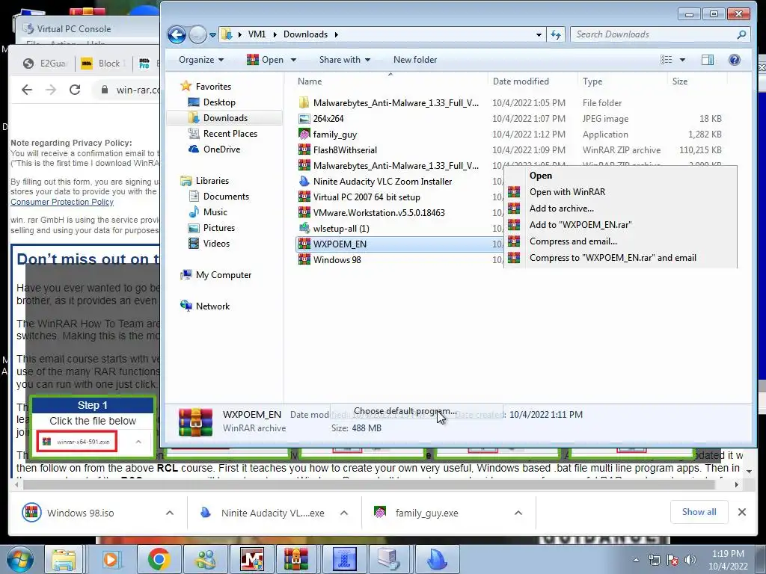Open WinRAR taskbar icon
The image size is (766, 574).
[x=296, y=559]
